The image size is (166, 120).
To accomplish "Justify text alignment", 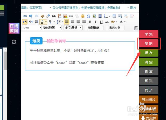I will coord(84,22).
